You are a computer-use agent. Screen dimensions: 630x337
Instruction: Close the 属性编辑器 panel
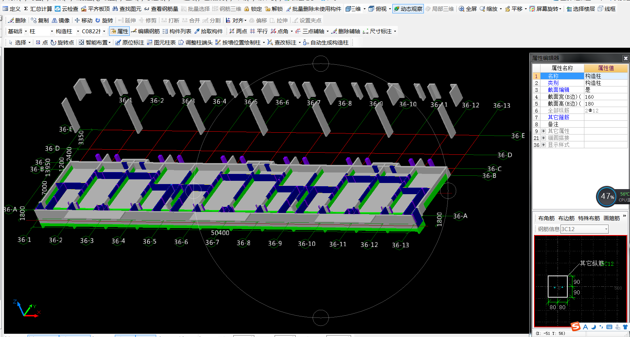[625, 58]
